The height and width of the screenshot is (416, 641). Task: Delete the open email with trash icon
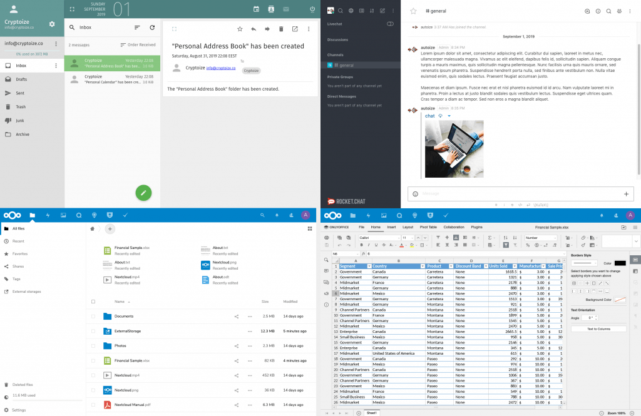point(281,29)
